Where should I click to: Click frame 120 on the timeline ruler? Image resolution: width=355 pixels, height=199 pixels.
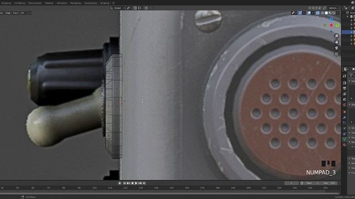click(125, 188)
